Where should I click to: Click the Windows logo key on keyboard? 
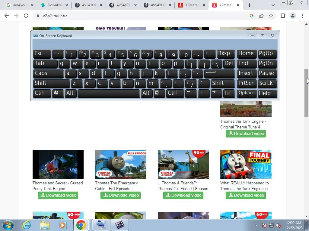[58, 94]
